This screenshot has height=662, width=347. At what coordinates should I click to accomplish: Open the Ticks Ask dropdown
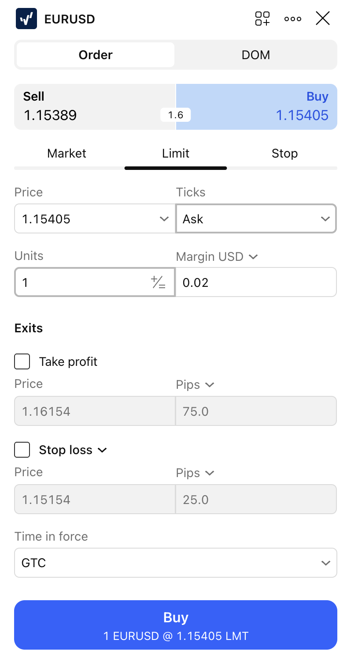tap(256, 218)
